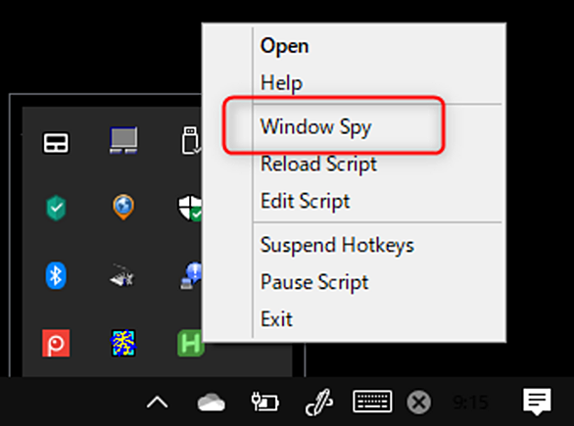Open the Action Center notifications icon
This screenshot has width=574, height=426.
coord(537,402)
